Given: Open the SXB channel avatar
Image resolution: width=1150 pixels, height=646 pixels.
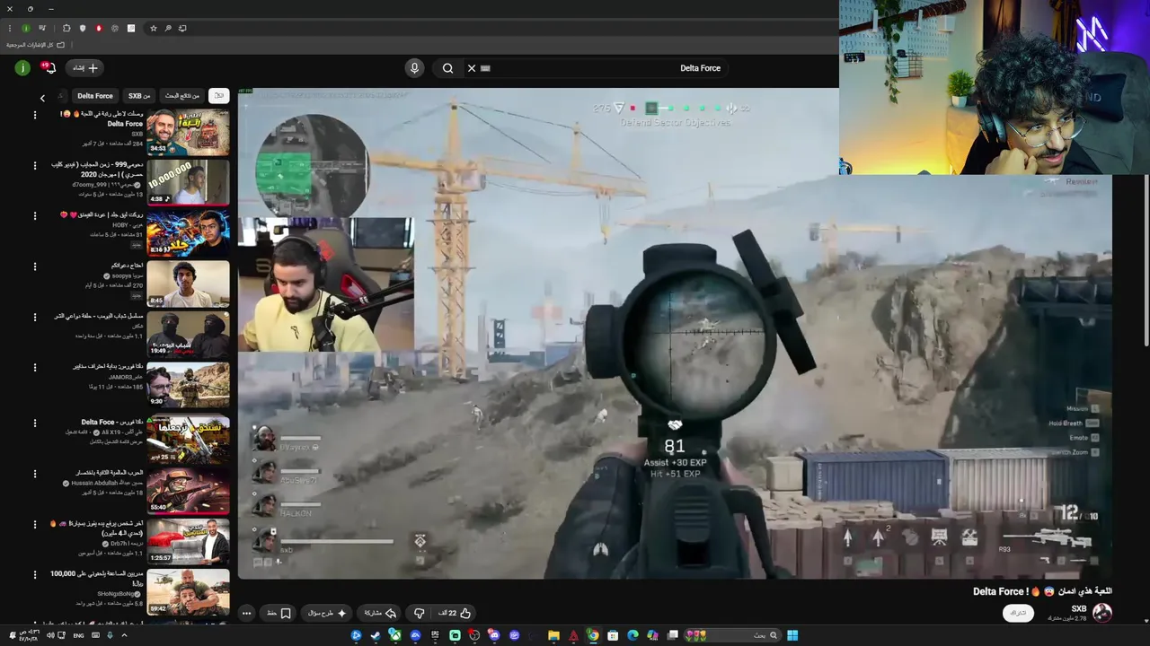Looking at the screenshot, I should click(1102, 612).
